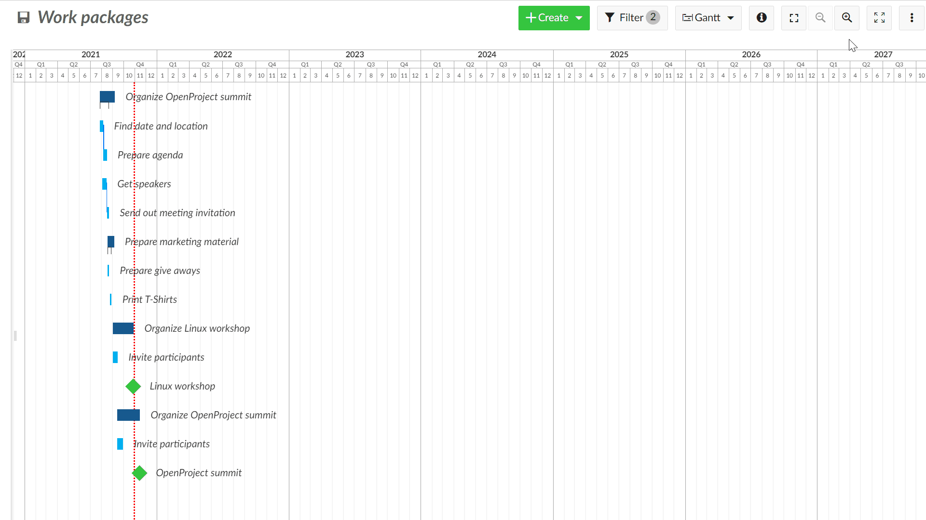Viewport: 926px width, 520px height.
Task: Click the save/disk icon top left
Action: pos(23,17)
